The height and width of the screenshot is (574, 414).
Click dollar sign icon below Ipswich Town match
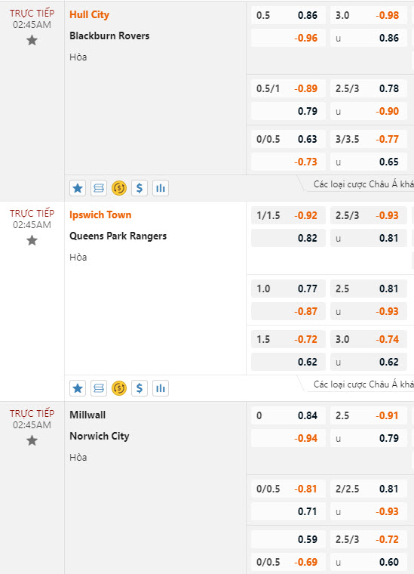140,388
